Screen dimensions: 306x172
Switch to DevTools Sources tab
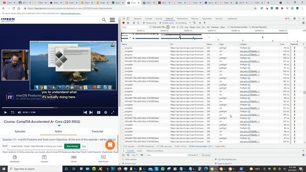point(159,19)
